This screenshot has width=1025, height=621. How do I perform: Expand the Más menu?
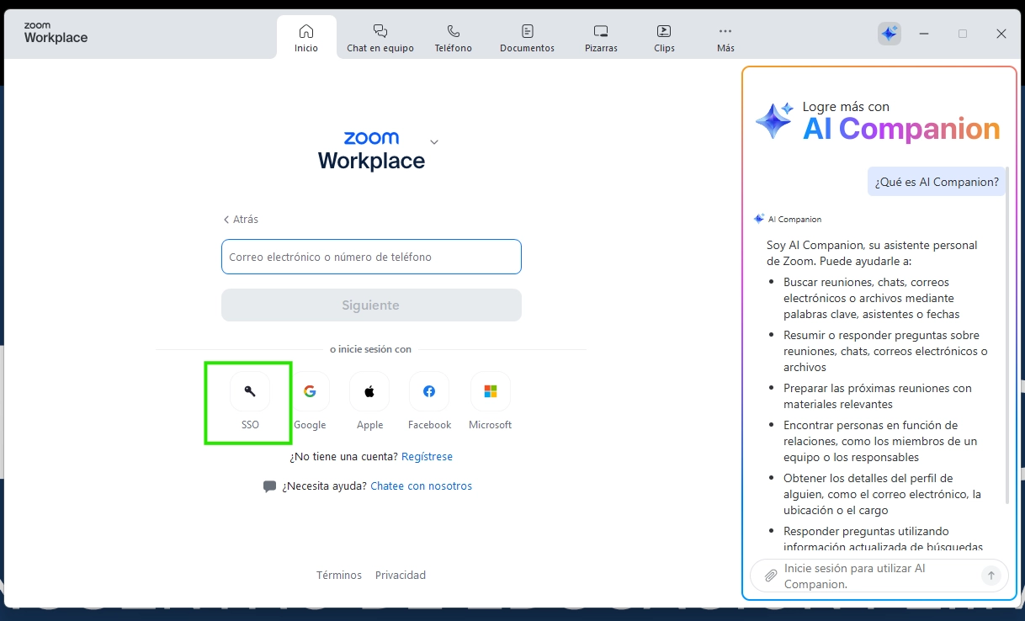[x=725, y=38]
